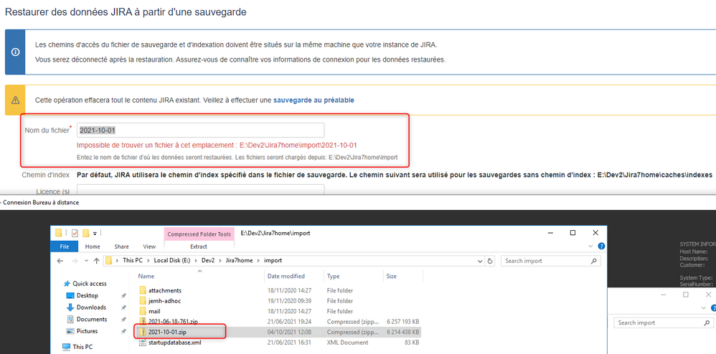
Task: Click the Explorer Help question mark icon
Action: (601, 247)
